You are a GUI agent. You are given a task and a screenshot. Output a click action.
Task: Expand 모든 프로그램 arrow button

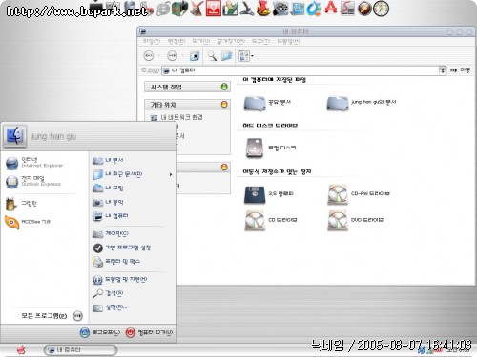pyautogui.click(x=77, y=316)
